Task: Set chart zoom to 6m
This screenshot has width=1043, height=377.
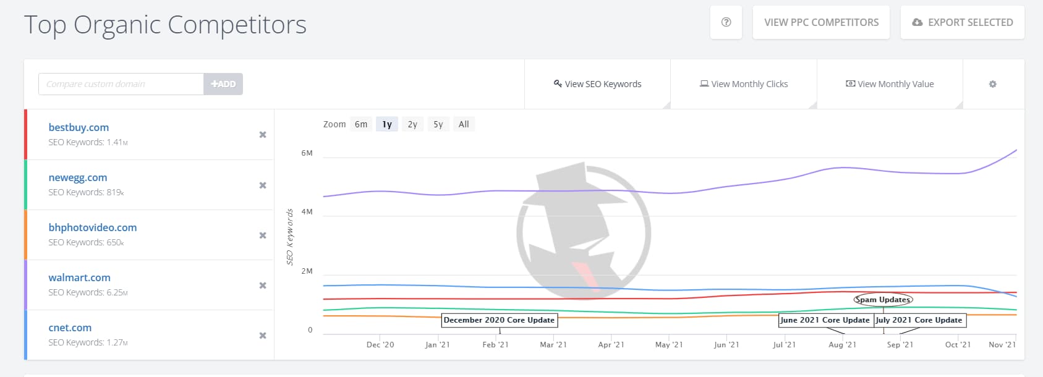Action: coord(361,124)
